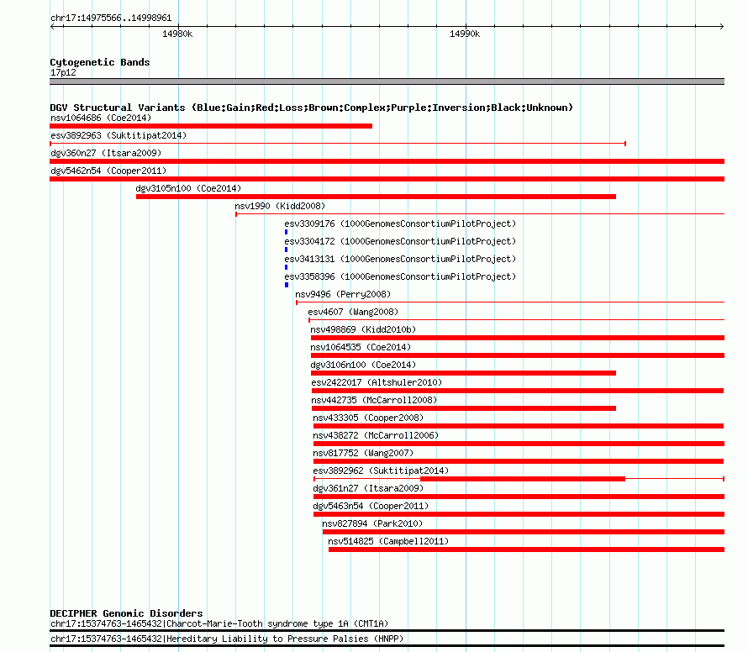Click the red bar under nsv442735

point(464,408)
